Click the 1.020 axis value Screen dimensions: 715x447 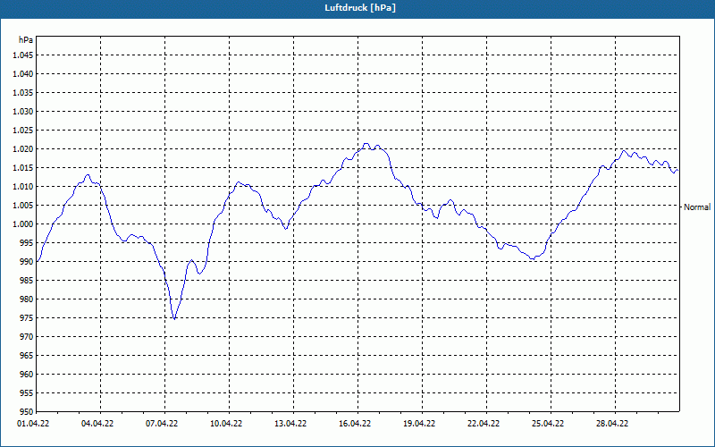click(23, 149)
